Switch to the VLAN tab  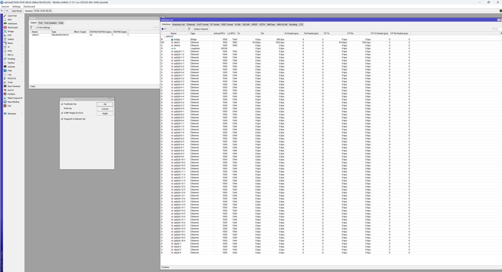(237, 25)
